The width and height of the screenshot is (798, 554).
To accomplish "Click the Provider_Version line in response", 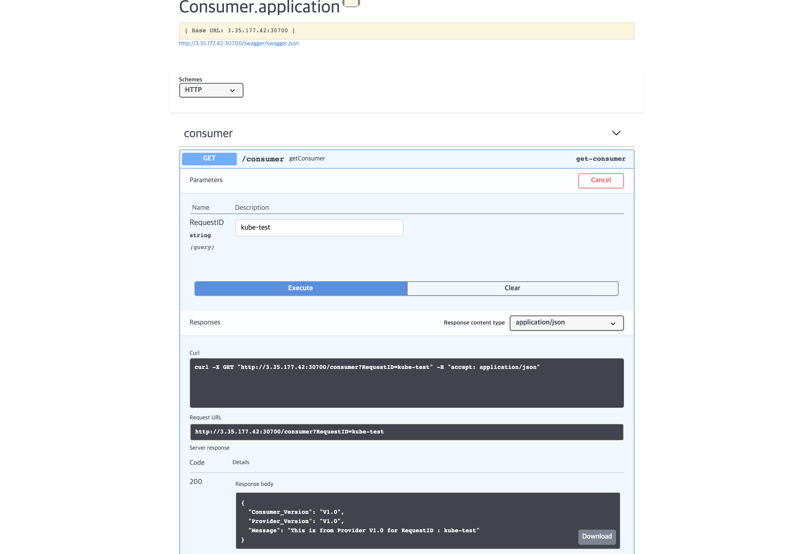I will [296, 521].
